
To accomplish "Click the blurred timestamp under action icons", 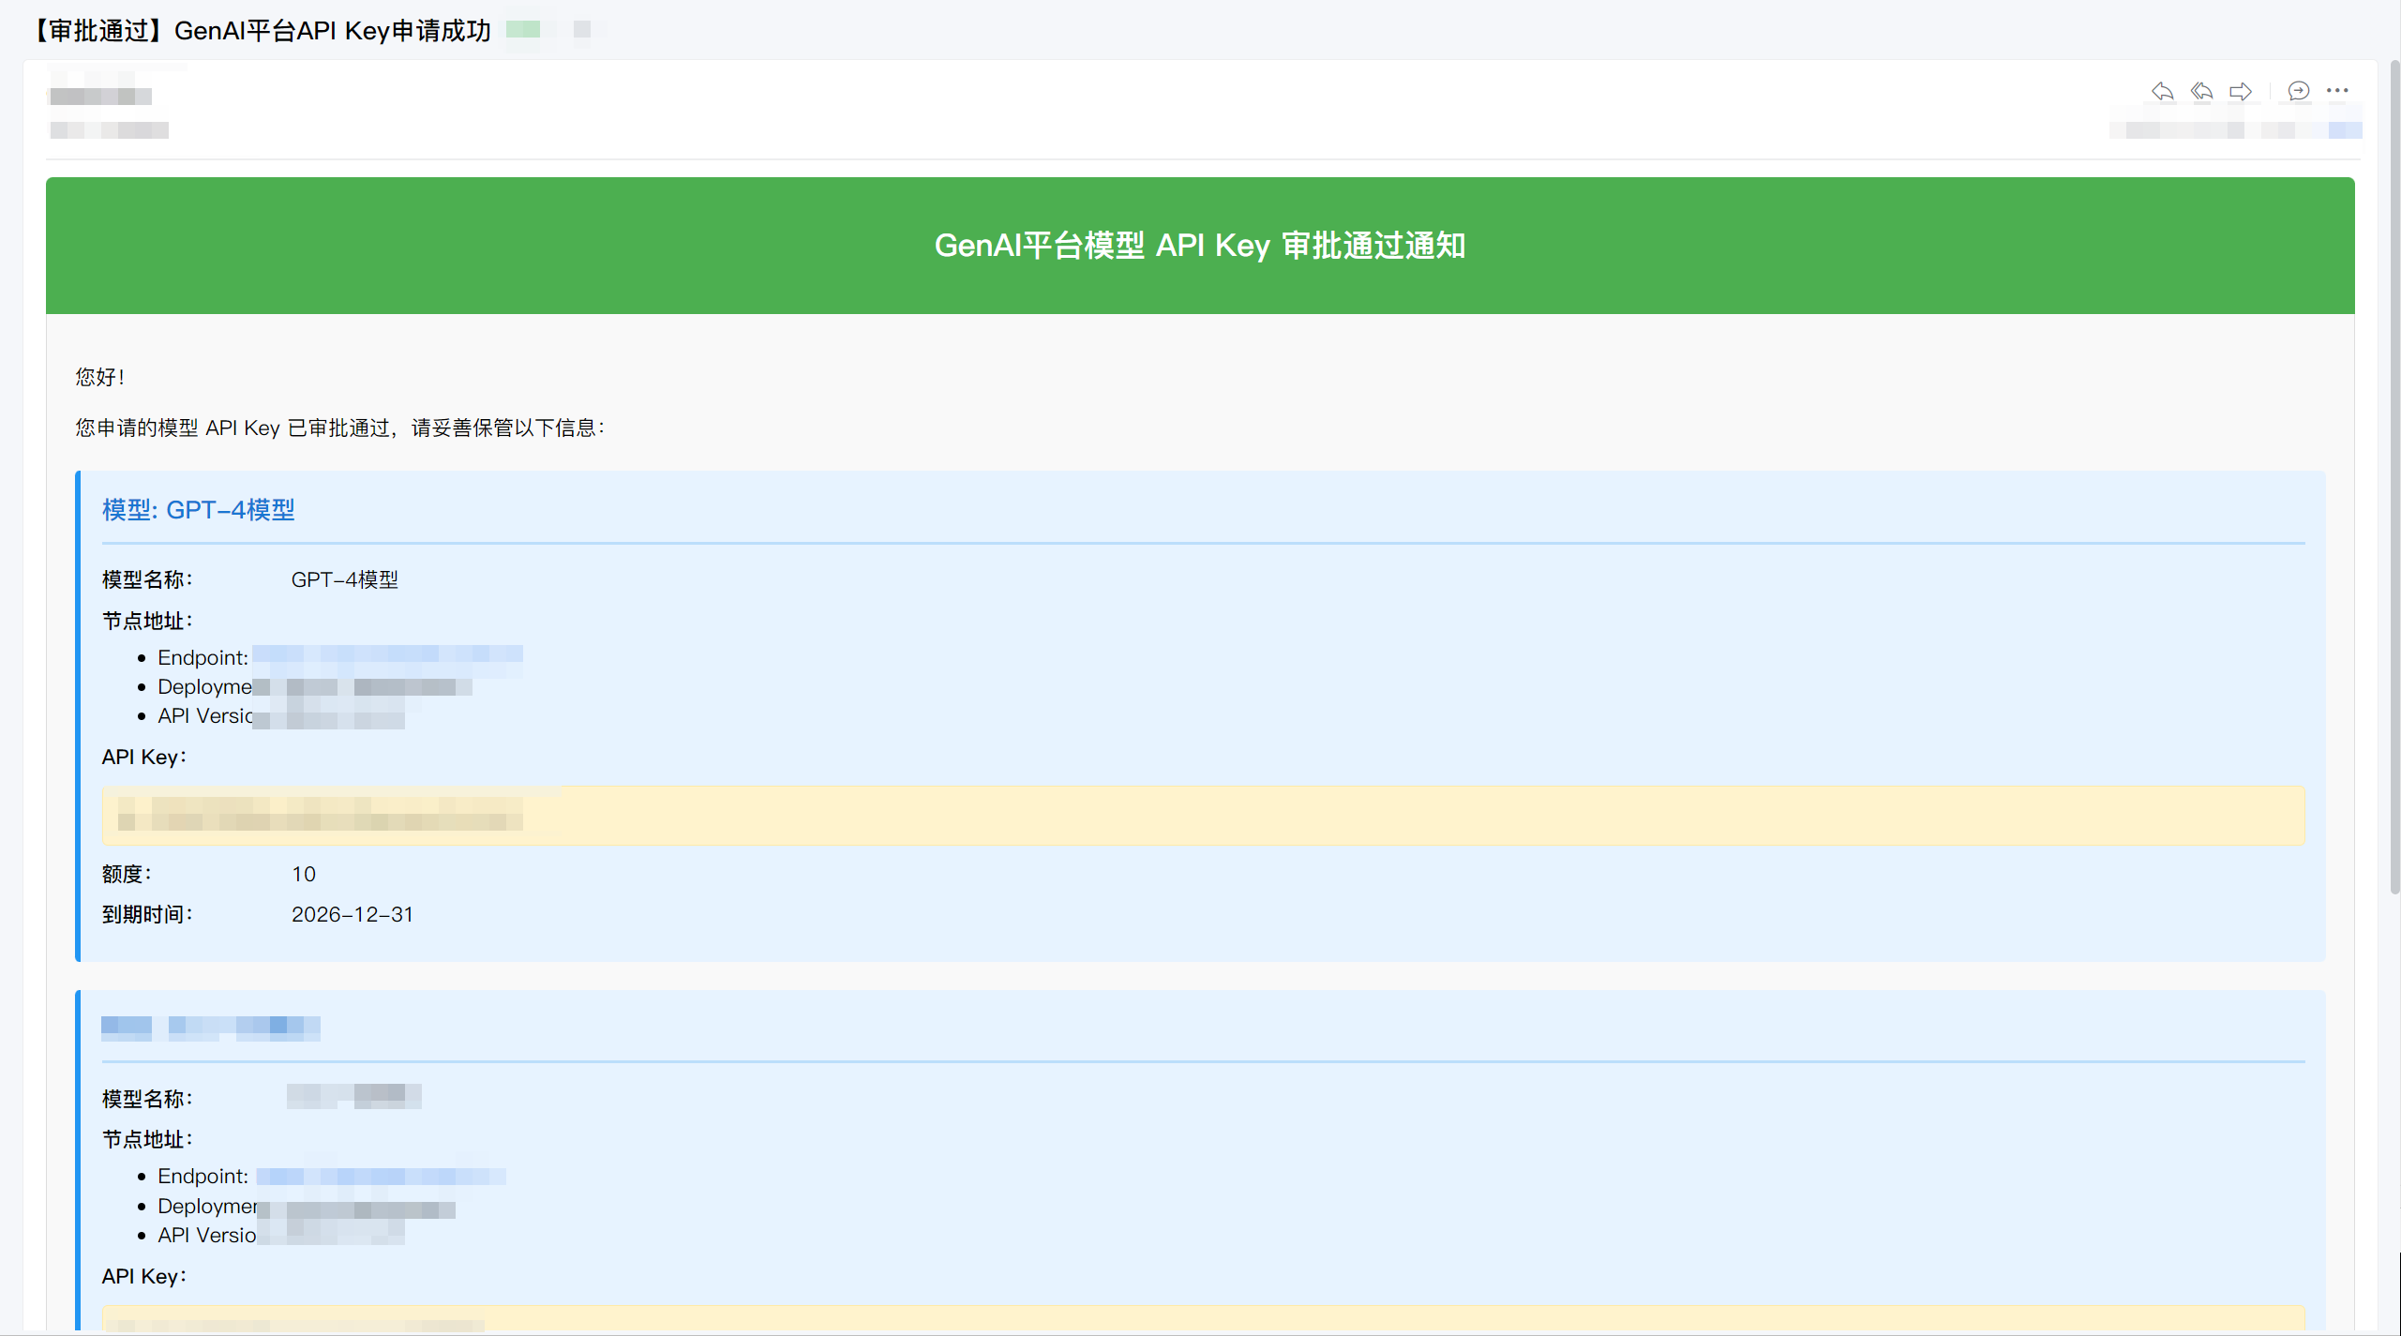I will pos(2234,129).
